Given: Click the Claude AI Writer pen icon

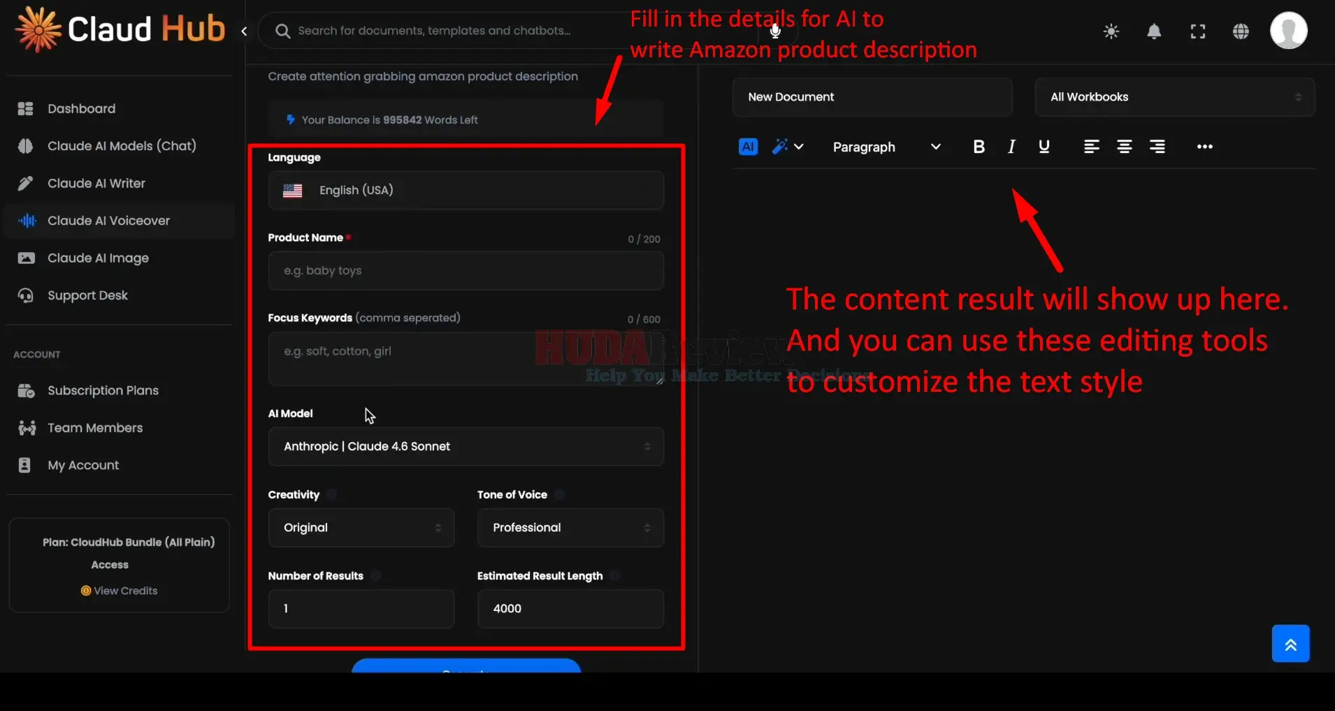Looking at the screenshot, I should (x=26, y=183).
